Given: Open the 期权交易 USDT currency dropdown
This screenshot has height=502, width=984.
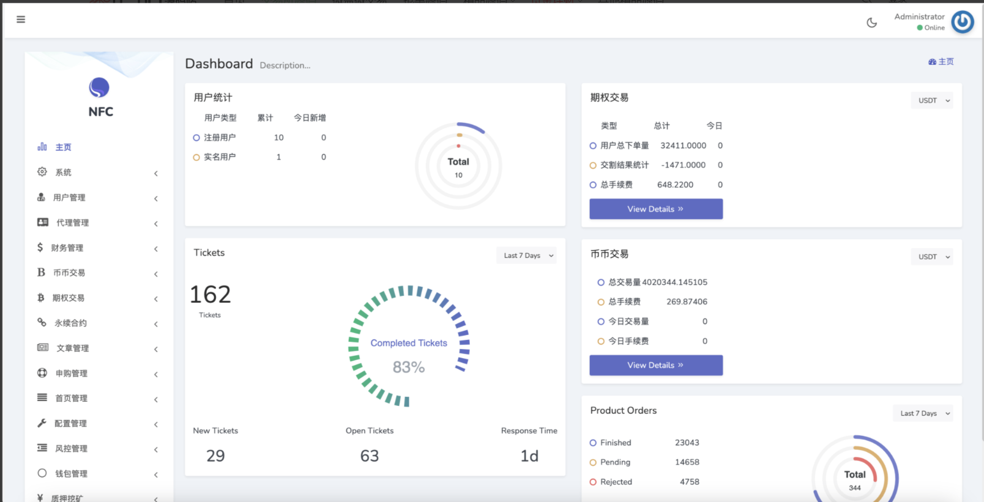Looking at the screenshot, I should click(x=932, y=100).
